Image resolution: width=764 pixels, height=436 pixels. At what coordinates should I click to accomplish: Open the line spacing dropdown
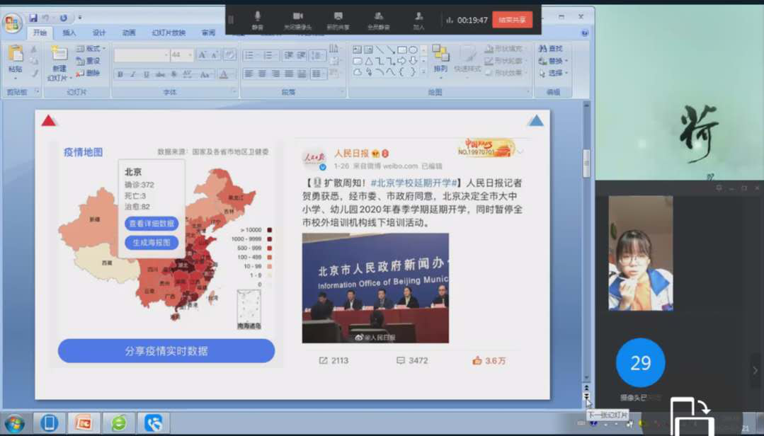click(318, 55)
